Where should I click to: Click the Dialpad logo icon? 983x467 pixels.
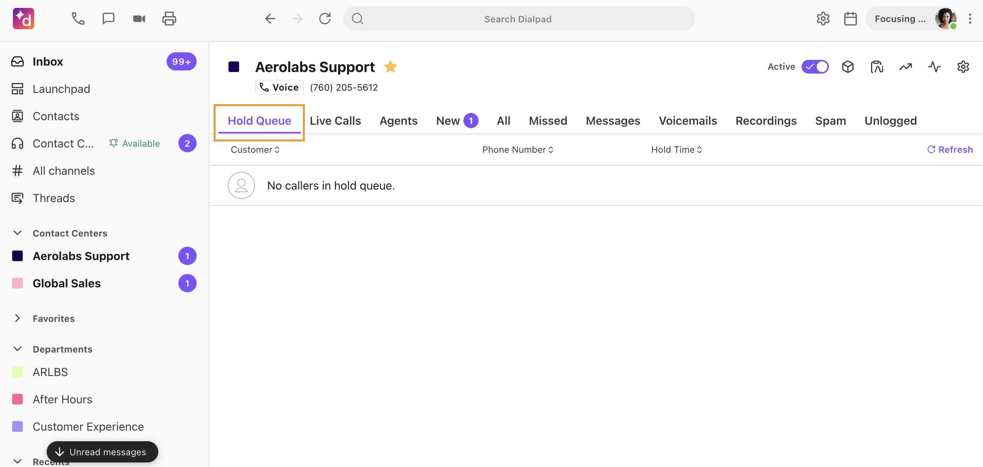click(24, 19)
